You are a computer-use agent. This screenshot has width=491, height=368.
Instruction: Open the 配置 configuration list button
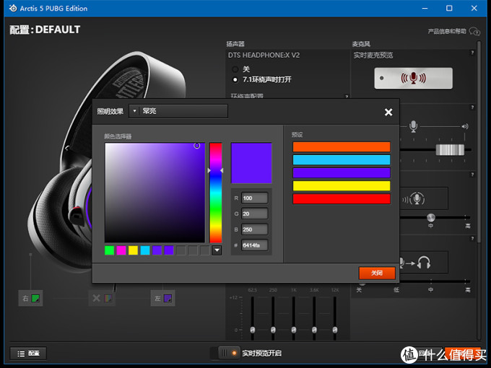coord(28,354)
